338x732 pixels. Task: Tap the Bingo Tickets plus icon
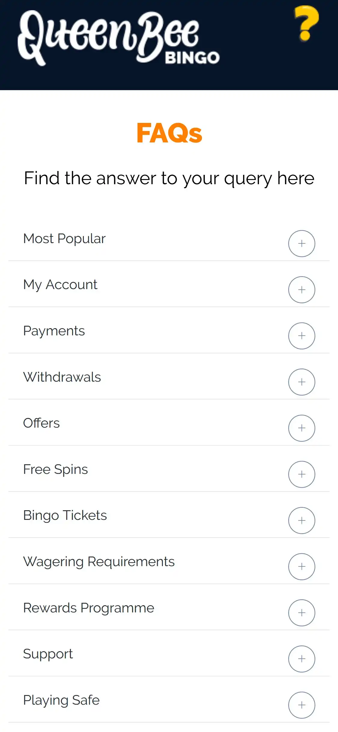click(302, 520)
